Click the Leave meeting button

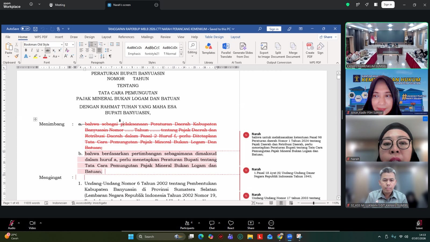coord(419,225)
